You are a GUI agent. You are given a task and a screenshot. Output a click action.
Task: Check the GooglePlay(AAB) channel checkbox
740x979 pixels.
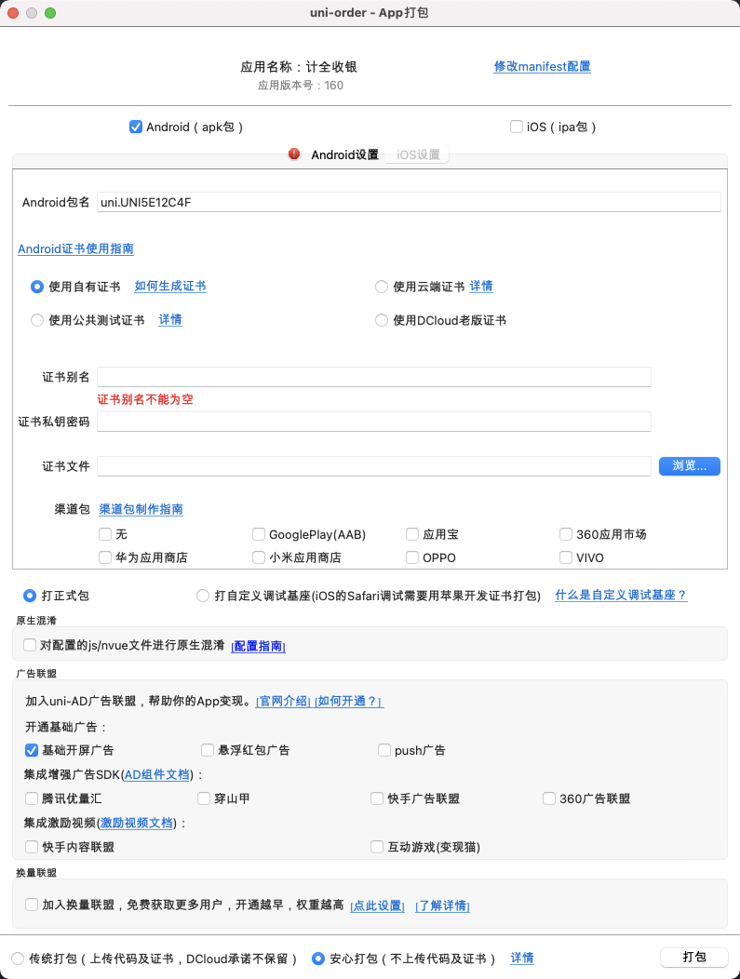(259, 534)
